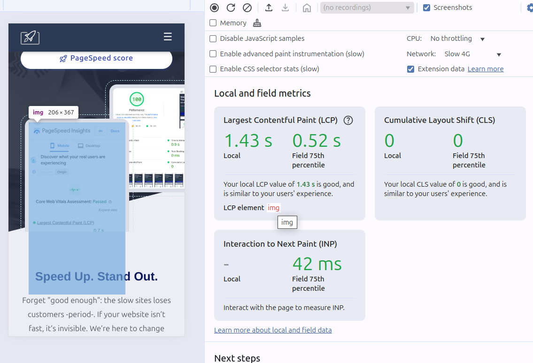Record and reload the page for profiling
This screenshot has width=533, height=363.
[231, 8]
